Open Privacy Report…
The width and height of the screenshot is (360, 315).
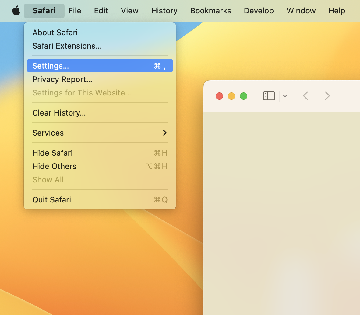pos(62,79)
